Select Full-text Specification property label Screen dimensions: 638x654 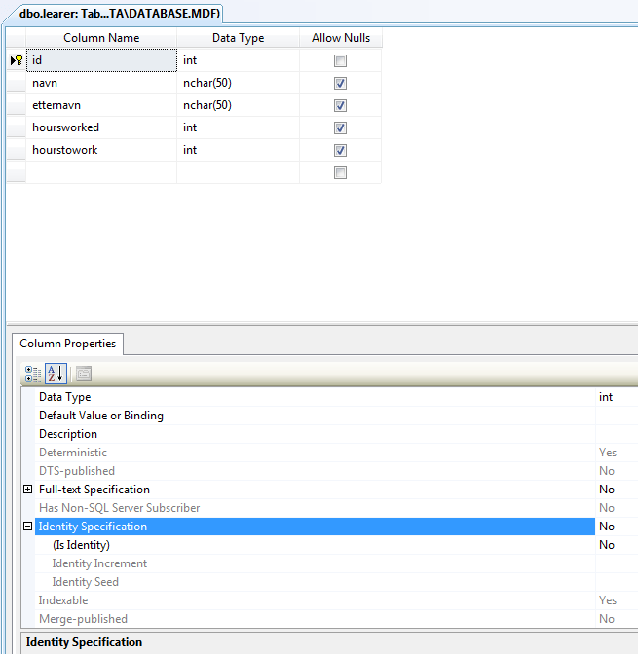pyautogui.click(x=94, y=490)
